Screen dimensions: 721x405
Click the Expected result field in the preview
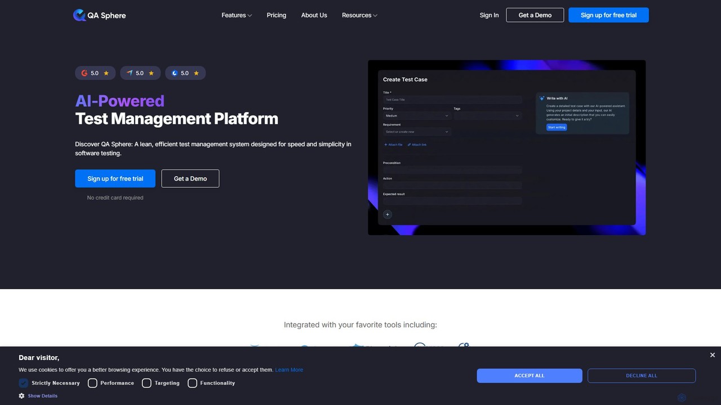click(452, 201)
